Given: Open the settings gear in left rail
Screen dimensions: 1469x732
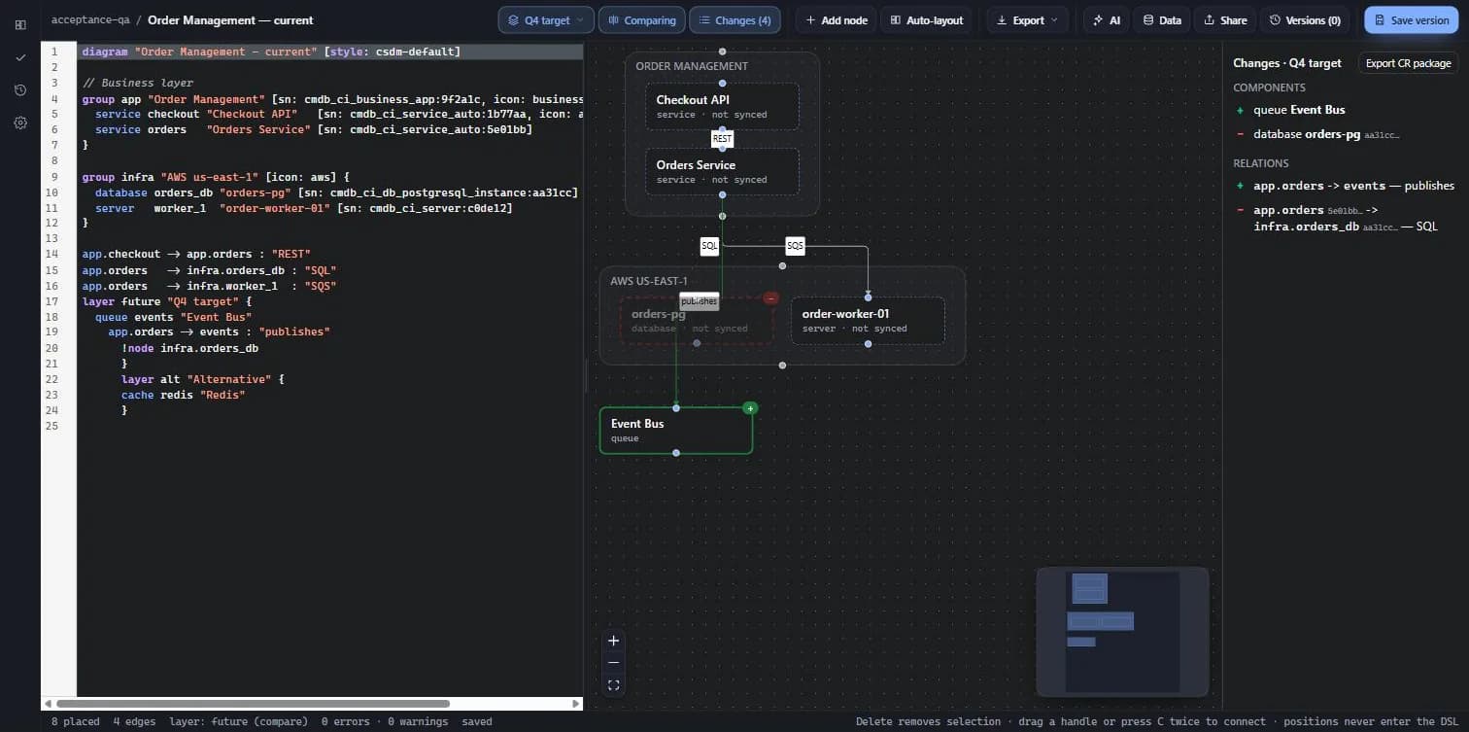Looking at the screenshot, I should (20, 123).
